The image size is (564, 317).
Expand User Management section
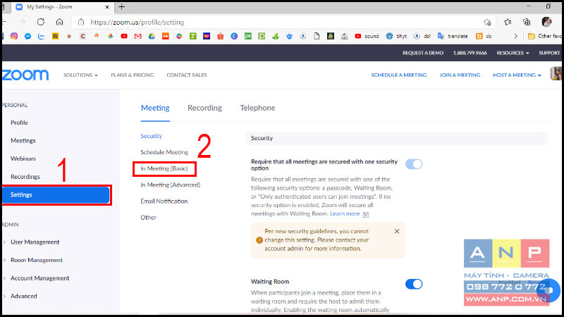[x=35, y=242]
